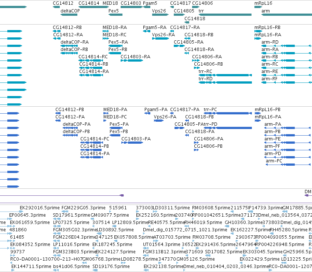Screen dimensions: 312x272
Task: Click EST LD30892.5prime label
Action: 115,230
